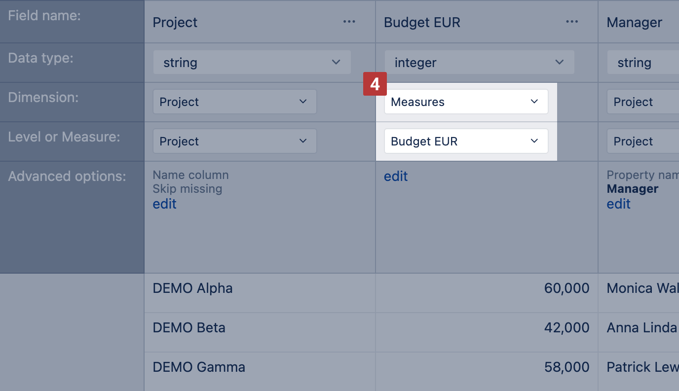
Task: Open the Budget EUR measure dropdown
Action: tap(466, 142)
